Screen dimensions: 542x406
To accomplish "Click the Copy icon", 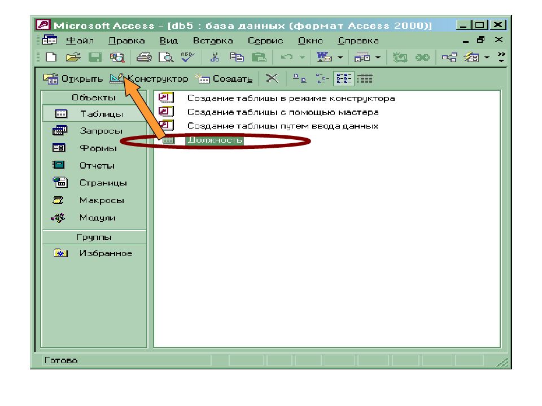I will pyautogui.click(x=237, y=57).
